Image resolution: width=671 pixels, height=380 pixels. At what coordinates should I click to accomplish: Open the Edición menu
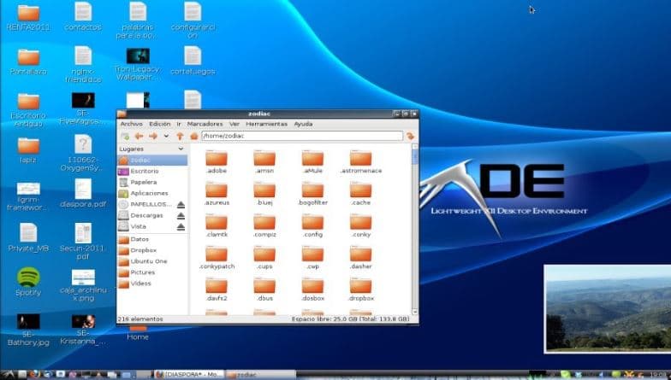pos(159,124)
